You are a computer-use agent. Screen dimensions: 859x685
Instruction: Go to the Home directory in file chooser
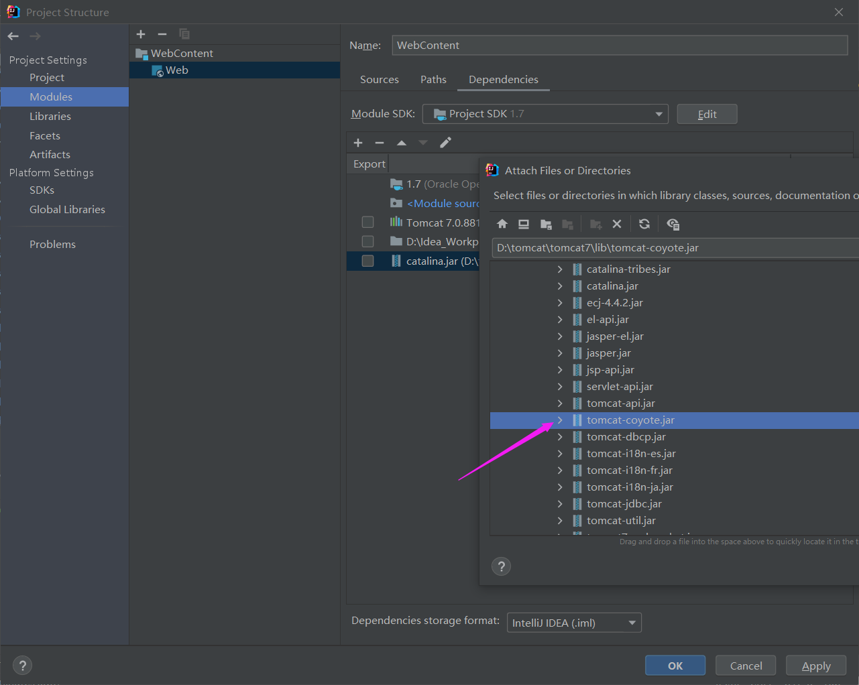(502, 224)
